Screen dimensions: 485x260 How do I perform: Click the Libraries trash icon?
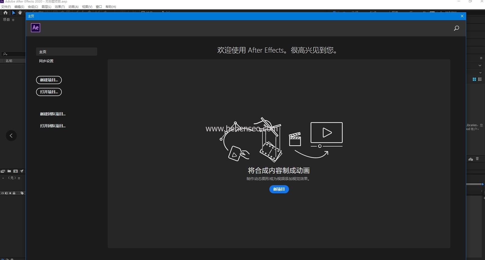[477, 159]
